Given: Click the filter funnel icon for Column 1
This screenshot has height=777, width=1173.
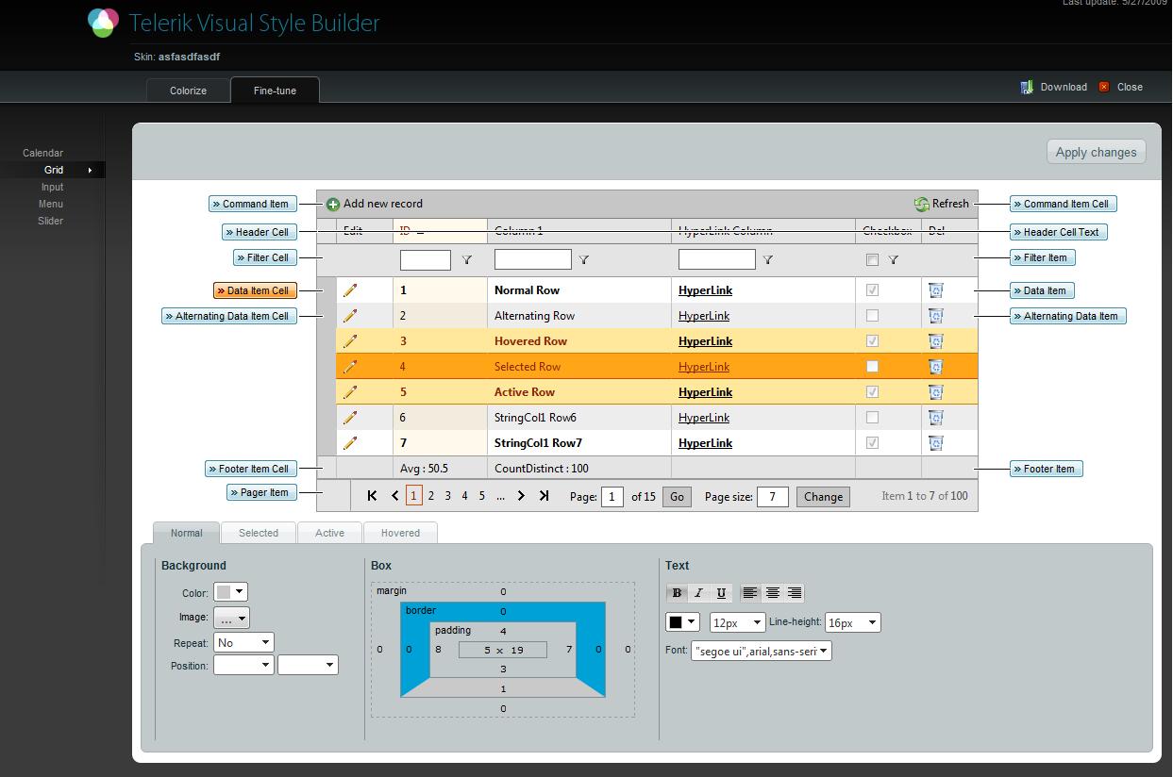Looking at the screenshot, I should point(584,260).
